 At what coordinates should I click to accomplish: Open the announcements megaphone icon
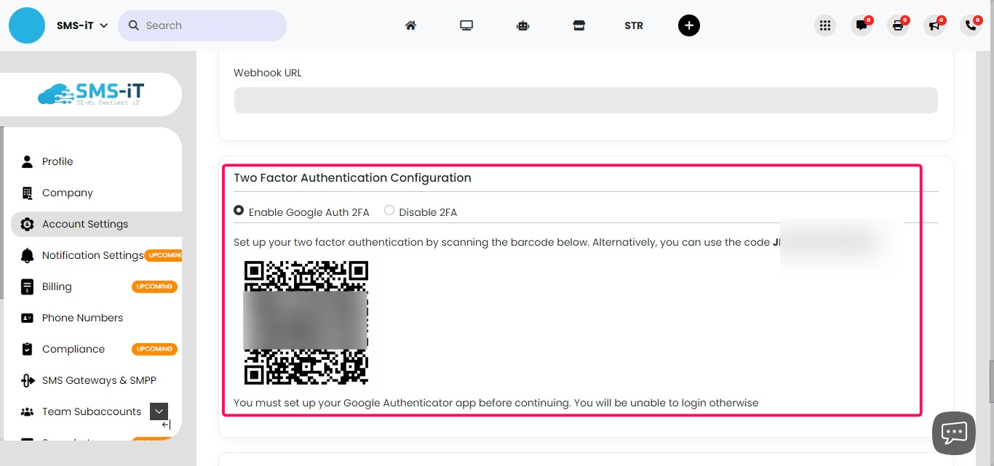pos(934,25)
